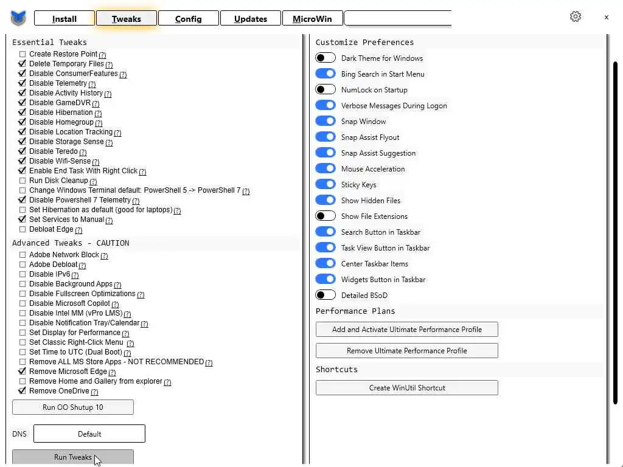Disable the Sticky Keys switch
Image resolution: width=623 pixels, height=467 pixels.
325,184
